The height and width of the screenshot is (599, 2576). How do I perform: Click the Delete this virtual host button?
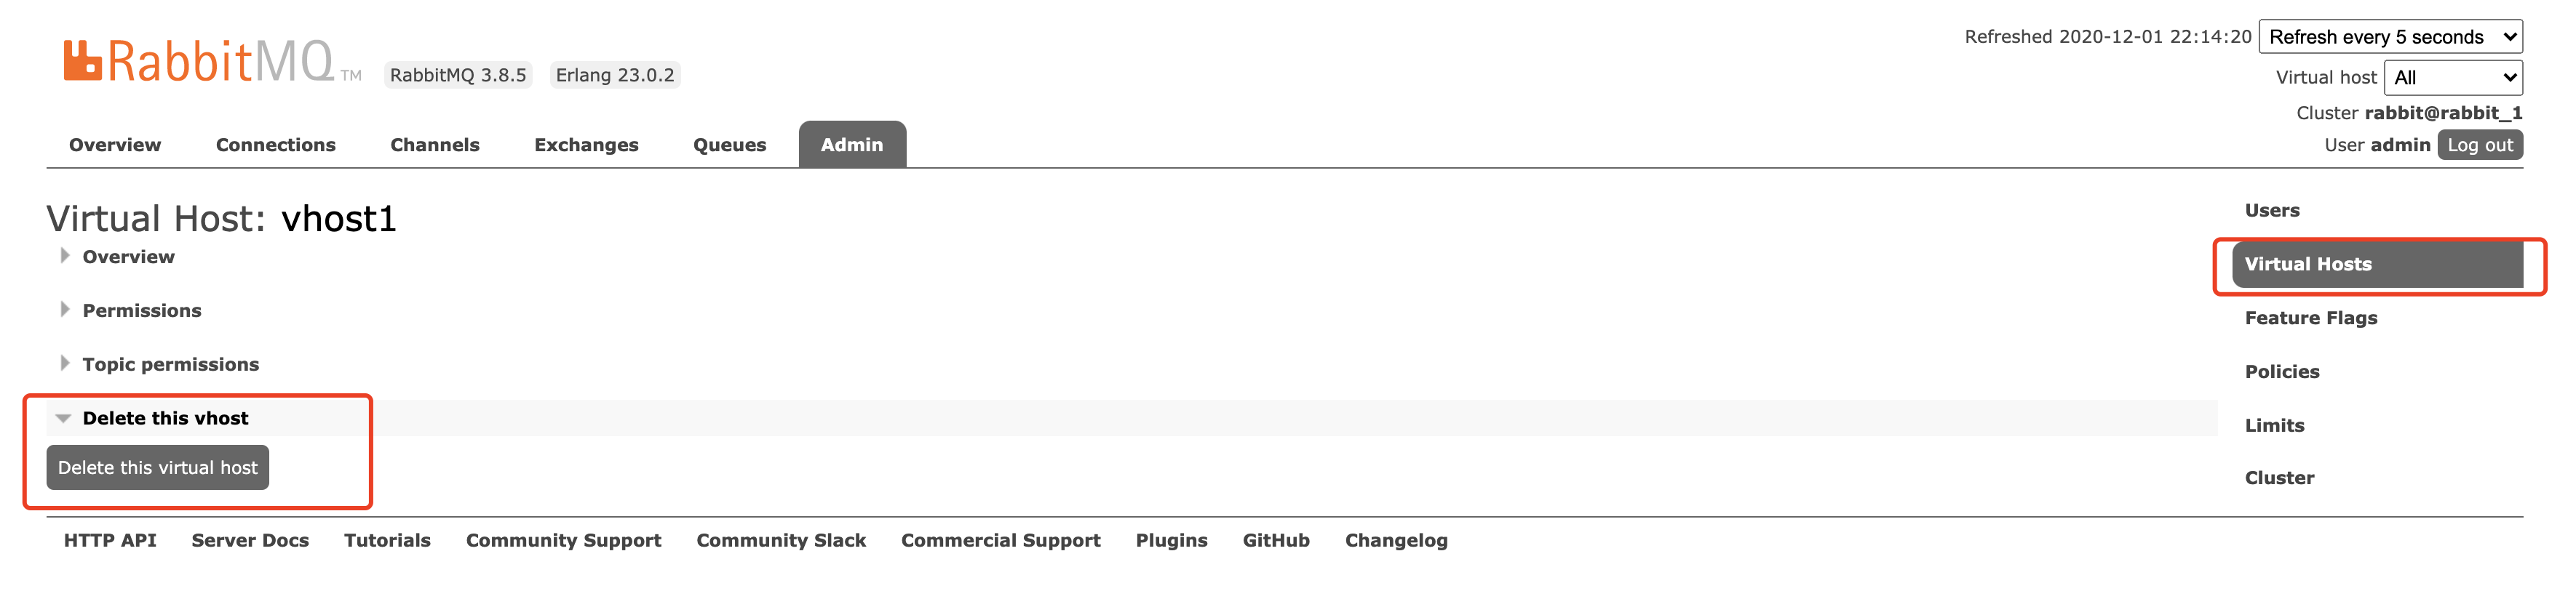pyautogui.click(x=157, y=467)
